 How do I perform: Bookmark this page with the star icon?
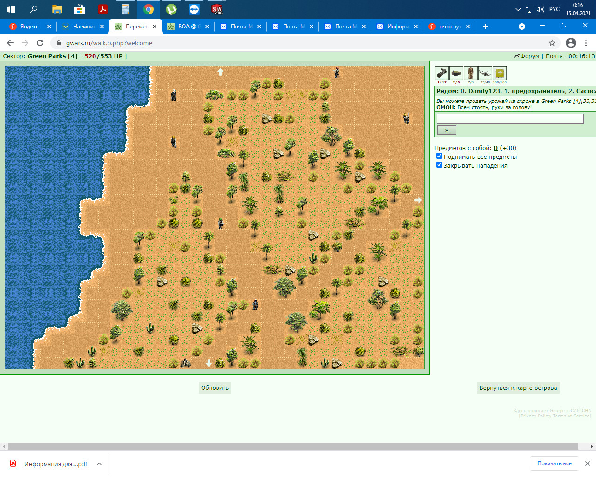552,43
